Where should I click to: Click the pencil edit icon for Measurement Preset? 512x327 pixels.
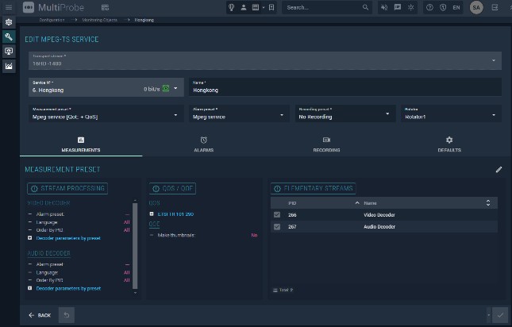[499, 169]
